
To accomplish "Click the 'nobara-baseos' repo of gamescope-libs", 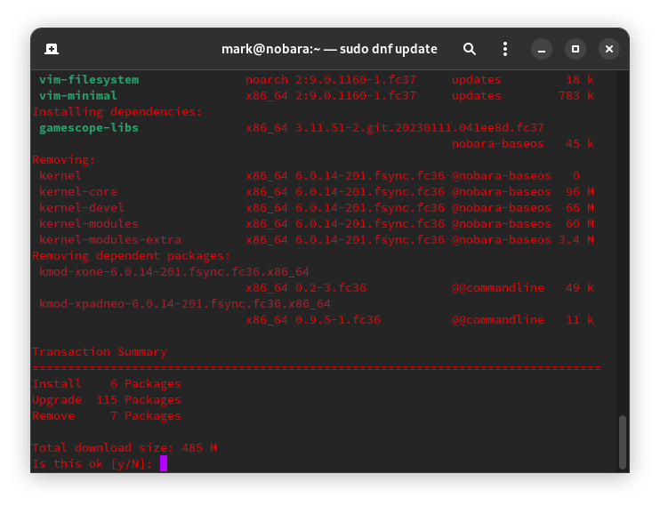I will click(x=498, y=143).
